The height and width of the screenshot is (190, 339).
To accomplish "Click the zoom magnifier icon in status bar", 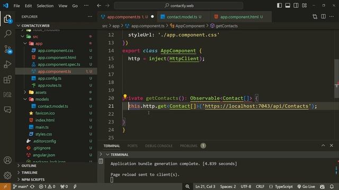I will click(x=188, y=186).
